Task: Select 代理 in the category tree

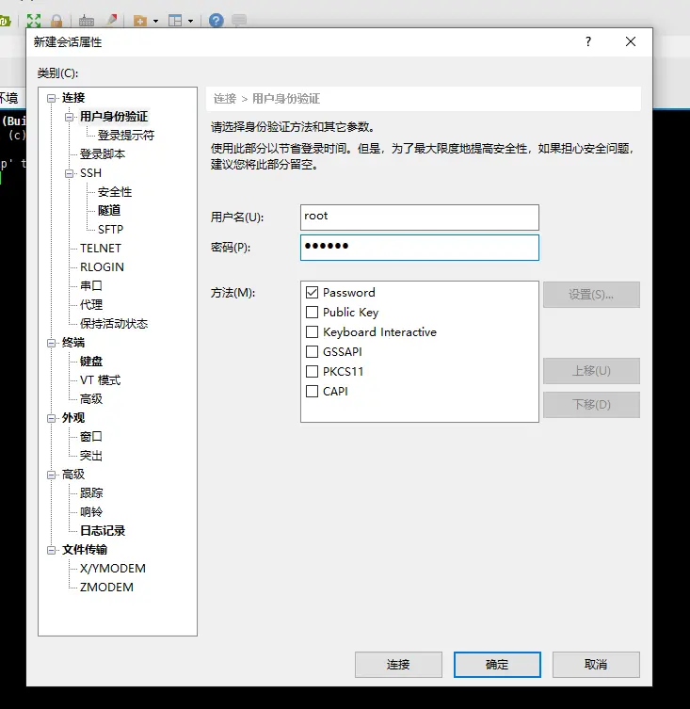Action: coord(91,305)
